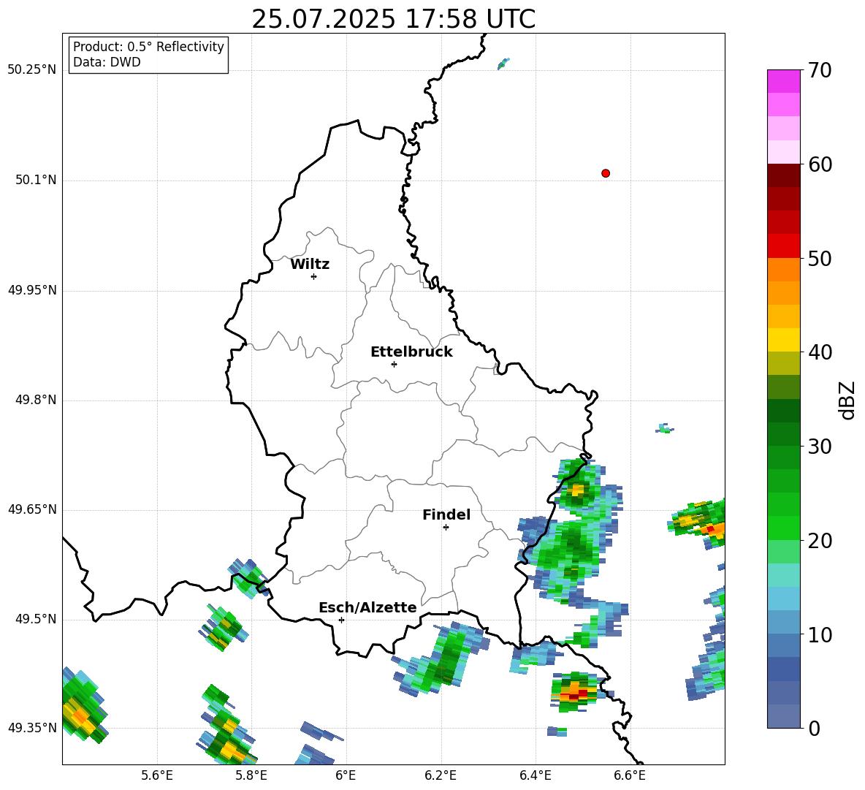Click the 40 dBZ colorbar label
865x790 pixels.
pyautogui.click(x=820, y=352)
